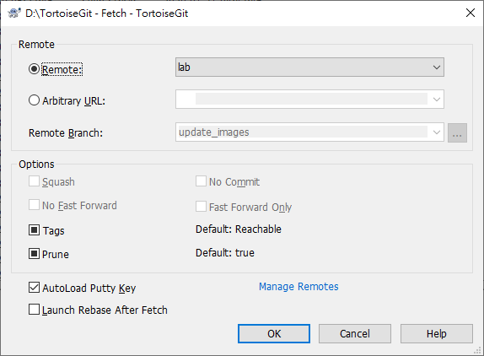Expand the Remote Branch dropdown arrow

(436, 132)
